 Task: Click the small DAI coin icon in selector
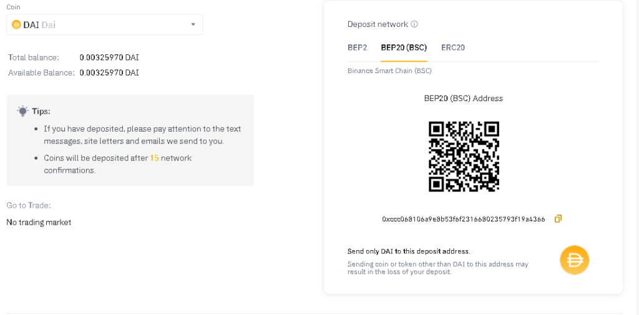click(16, 25)
